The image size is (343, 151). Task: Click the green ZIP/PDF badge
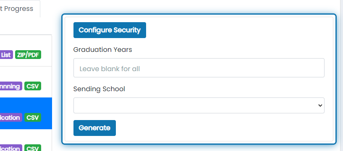coord(28,55)
